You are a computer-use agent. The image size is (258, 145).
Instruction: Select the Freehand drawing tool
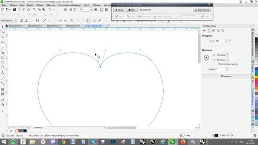pyautogui.click(x=3, y=48)
